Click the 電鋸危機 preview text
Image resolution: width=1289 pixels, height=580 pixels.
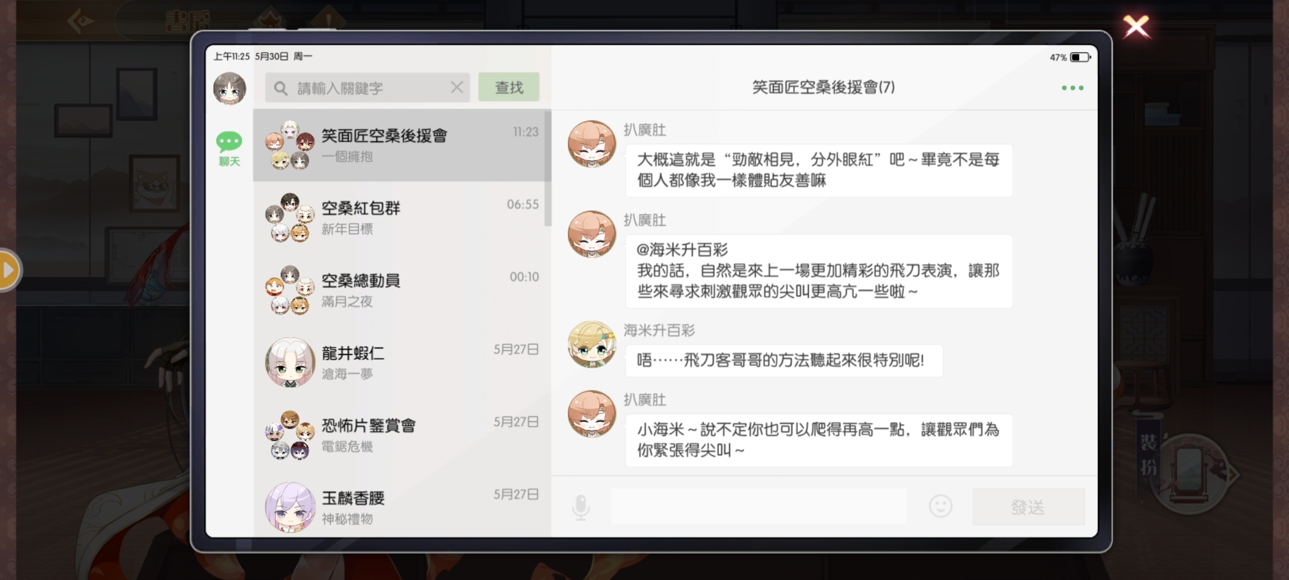pos(347,446)
